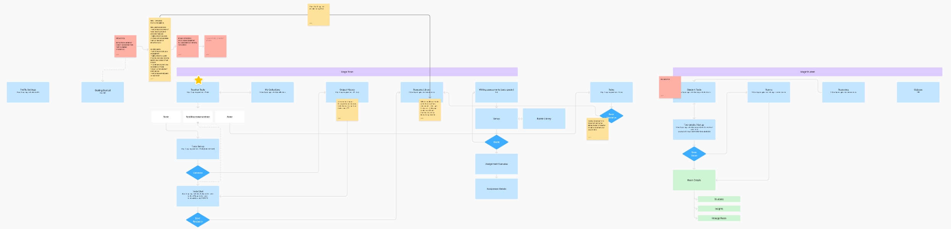Select the yellow sticky note on Resource Library

click(430, 110)
